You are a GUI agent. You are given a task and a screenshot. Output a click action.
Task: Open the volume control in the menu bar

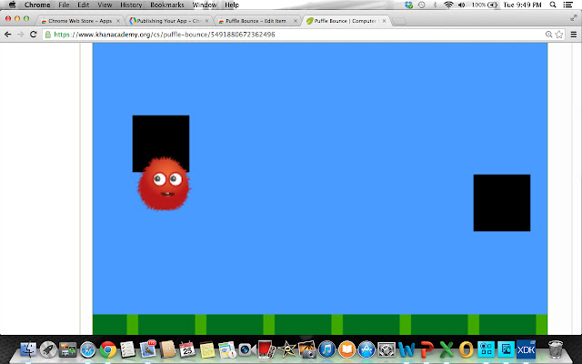pyautogui.click(x=462, y=5)
